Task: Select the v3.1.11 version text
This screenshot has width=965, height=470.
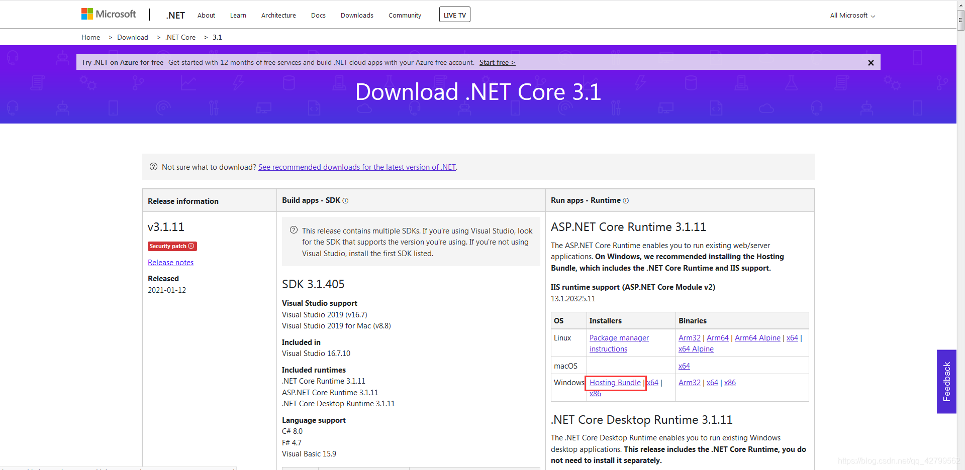Action: 166,227
